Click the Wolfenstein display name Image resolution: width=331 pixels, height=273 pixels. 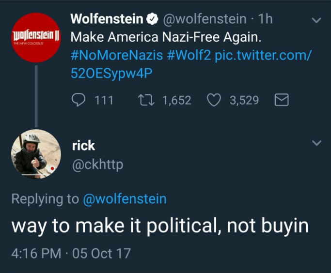(x=107, y=19)
